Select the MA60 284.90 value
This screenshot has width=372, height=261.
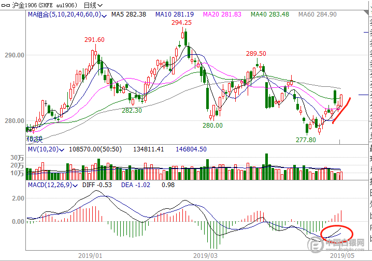coord(318,14)
